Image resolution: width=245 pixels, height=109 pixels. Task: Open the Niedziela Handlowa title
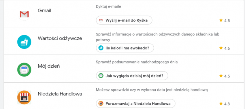coord(60,94)
